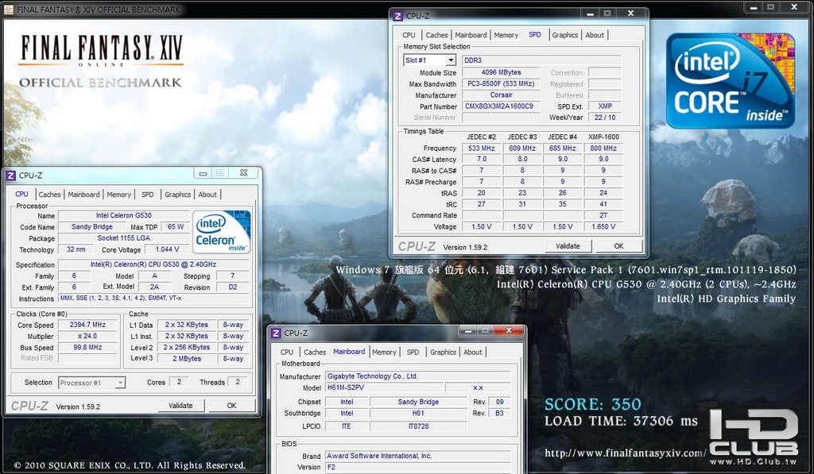Switch to Caches tab in SPD window

pos(436,35)
